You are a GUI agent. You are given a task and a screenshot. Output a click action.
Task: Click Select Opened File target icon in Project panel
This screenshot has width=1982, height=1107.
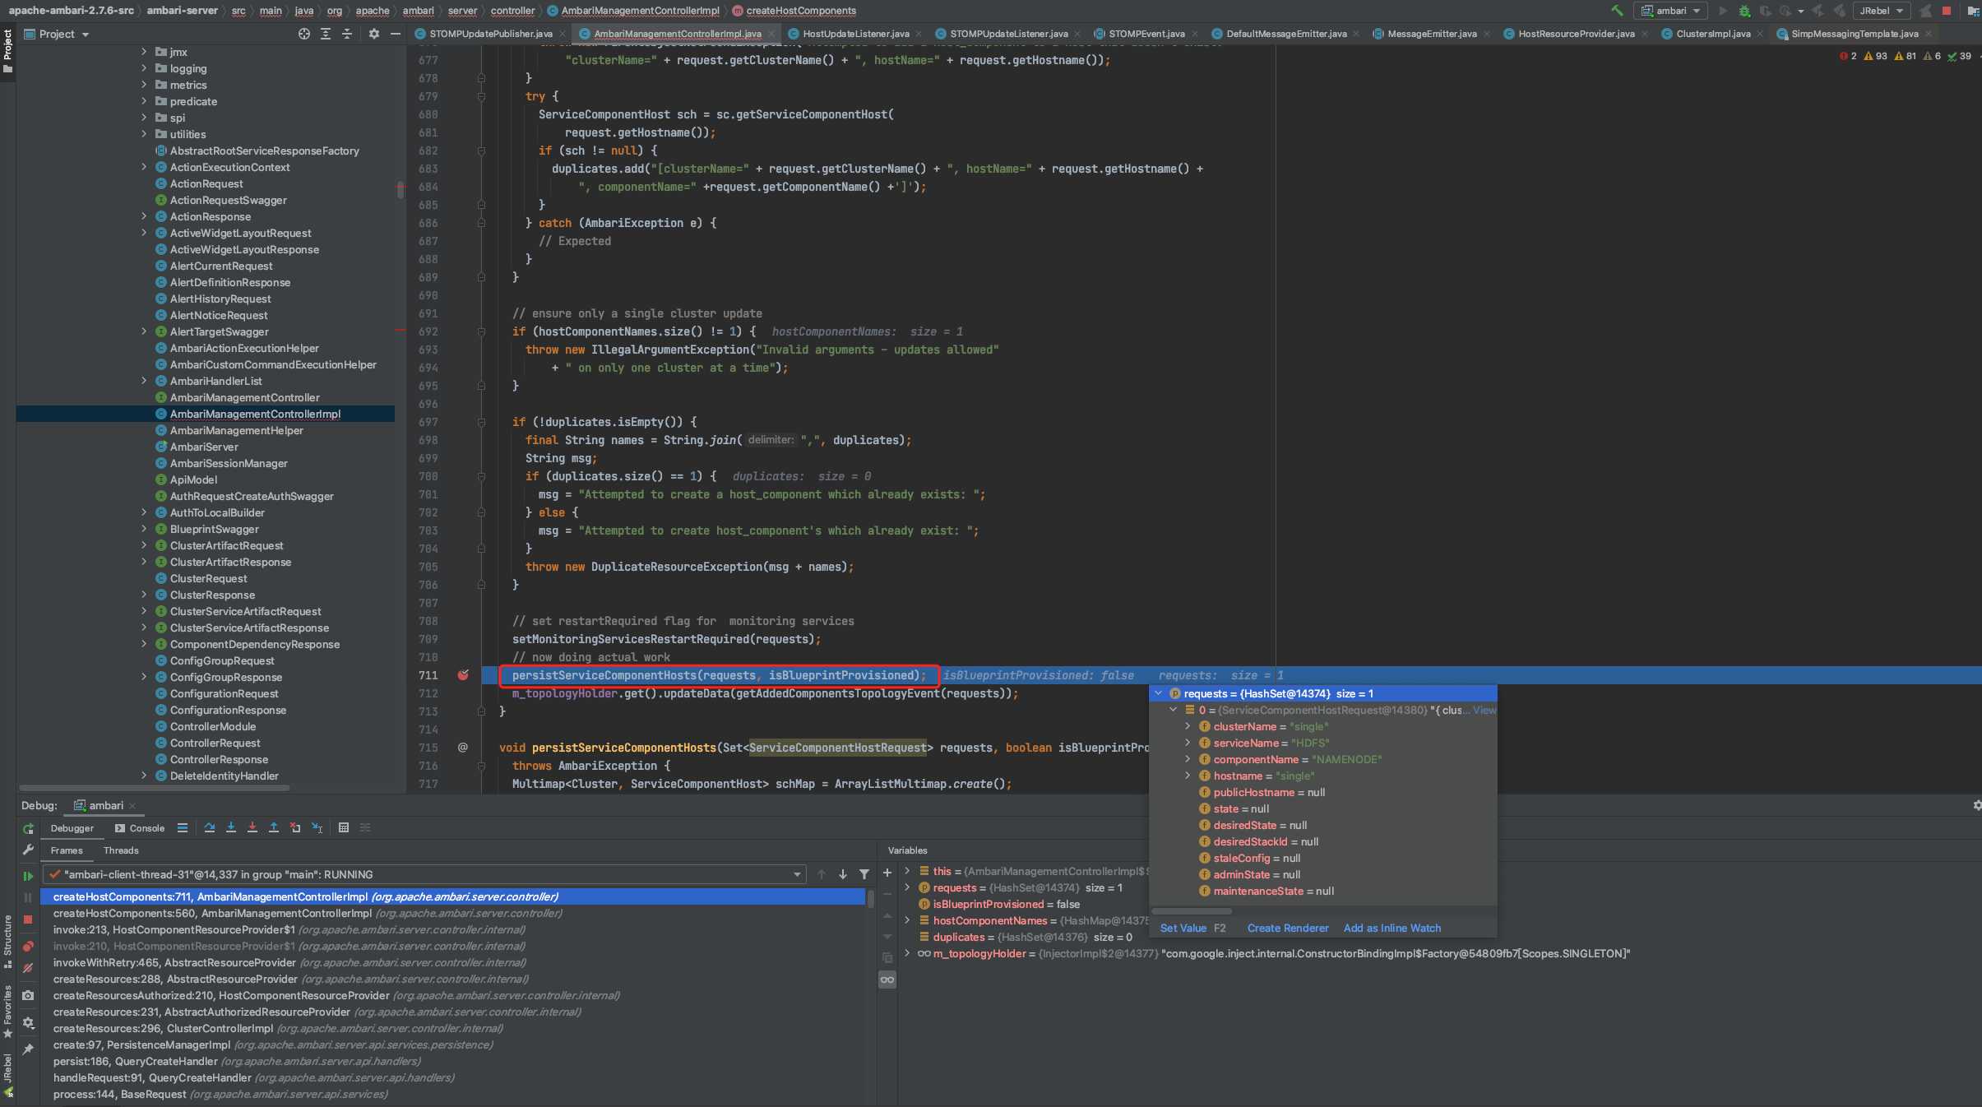304,34
